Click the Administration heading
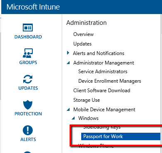The width and height of the screenshot is (162, 153). [x=87, y=23]
